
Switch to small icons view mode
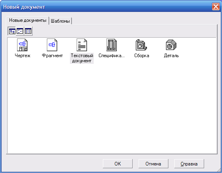pyautogui.click(x=20, y=31)
